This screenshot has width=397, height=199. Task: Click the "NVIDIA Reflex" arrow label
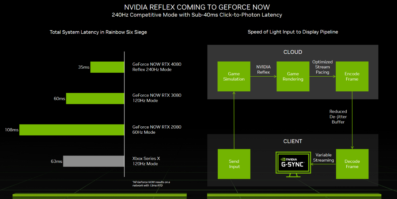point(264,69)
